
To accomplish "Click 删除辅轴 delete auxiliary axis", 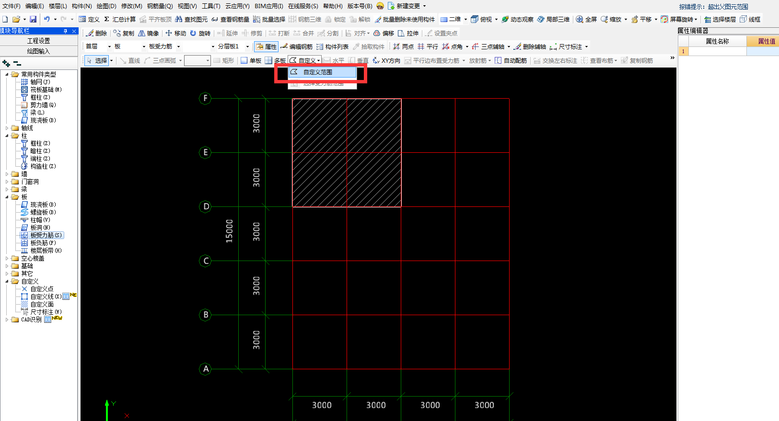I will [530, 46].
